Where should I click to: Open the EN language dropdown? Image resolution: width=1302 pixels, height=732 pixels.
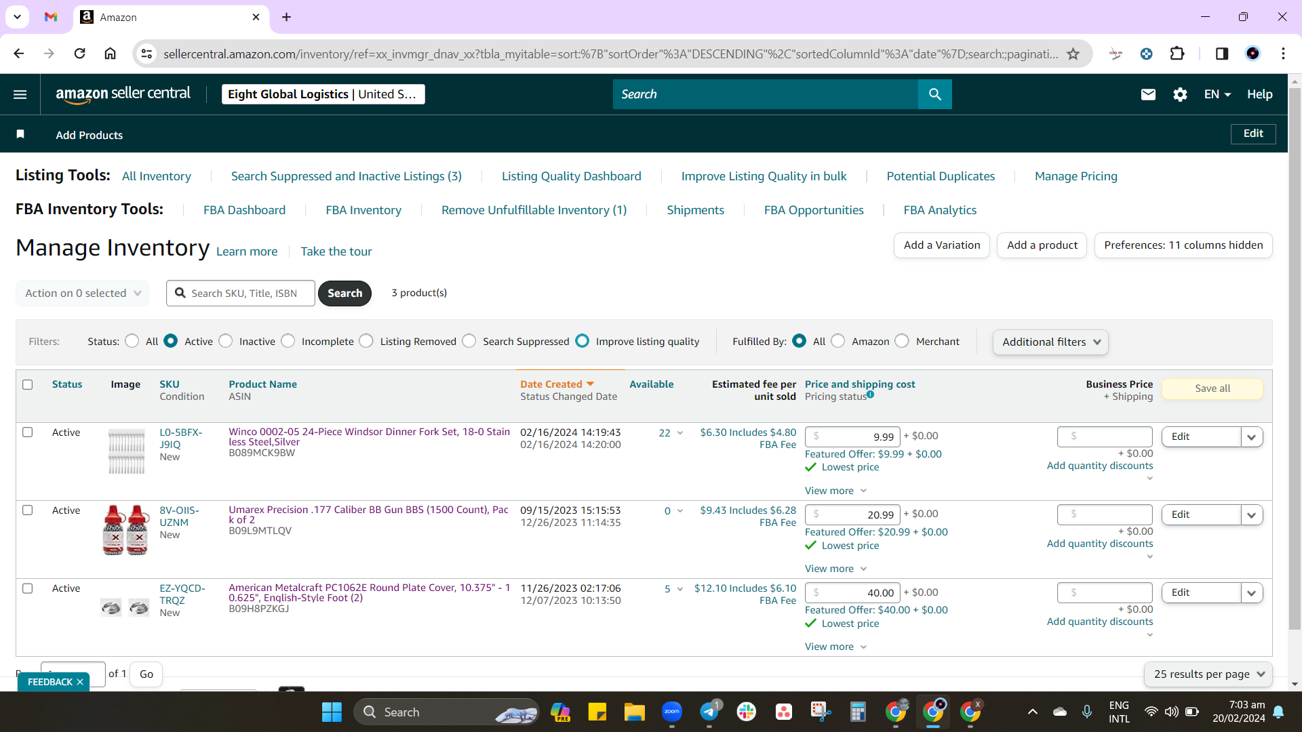[1218, 94]
